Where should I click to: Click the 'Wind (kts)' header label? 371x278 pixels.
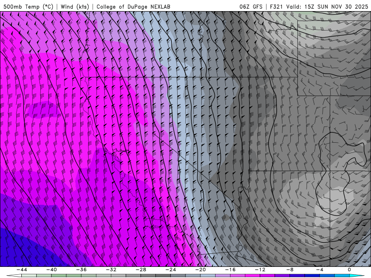coord(75,6)
